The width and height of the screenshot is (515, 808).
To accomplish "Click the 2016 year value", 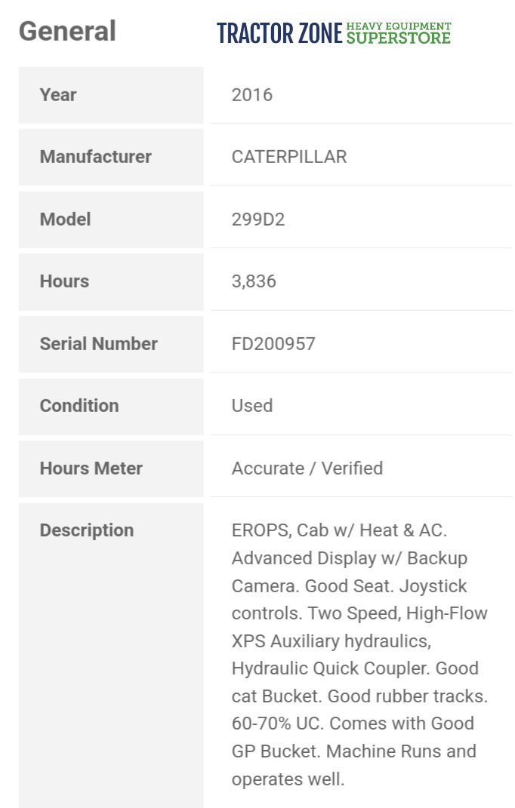I will point(252,95).
